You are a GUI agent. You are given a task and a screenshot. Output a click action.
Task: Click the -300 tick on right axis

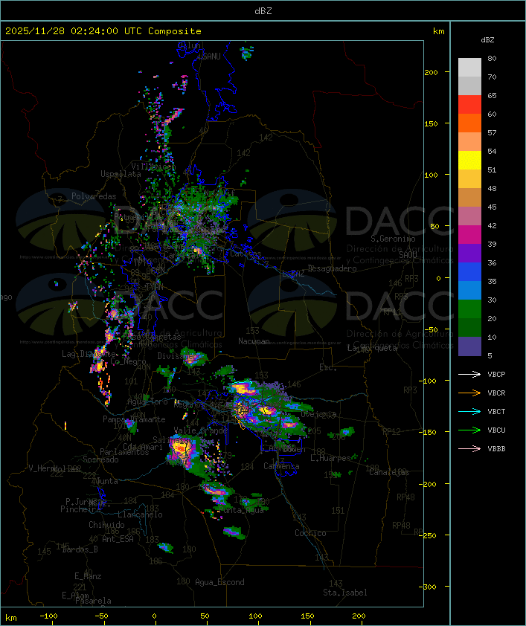[x=429, y=587]
